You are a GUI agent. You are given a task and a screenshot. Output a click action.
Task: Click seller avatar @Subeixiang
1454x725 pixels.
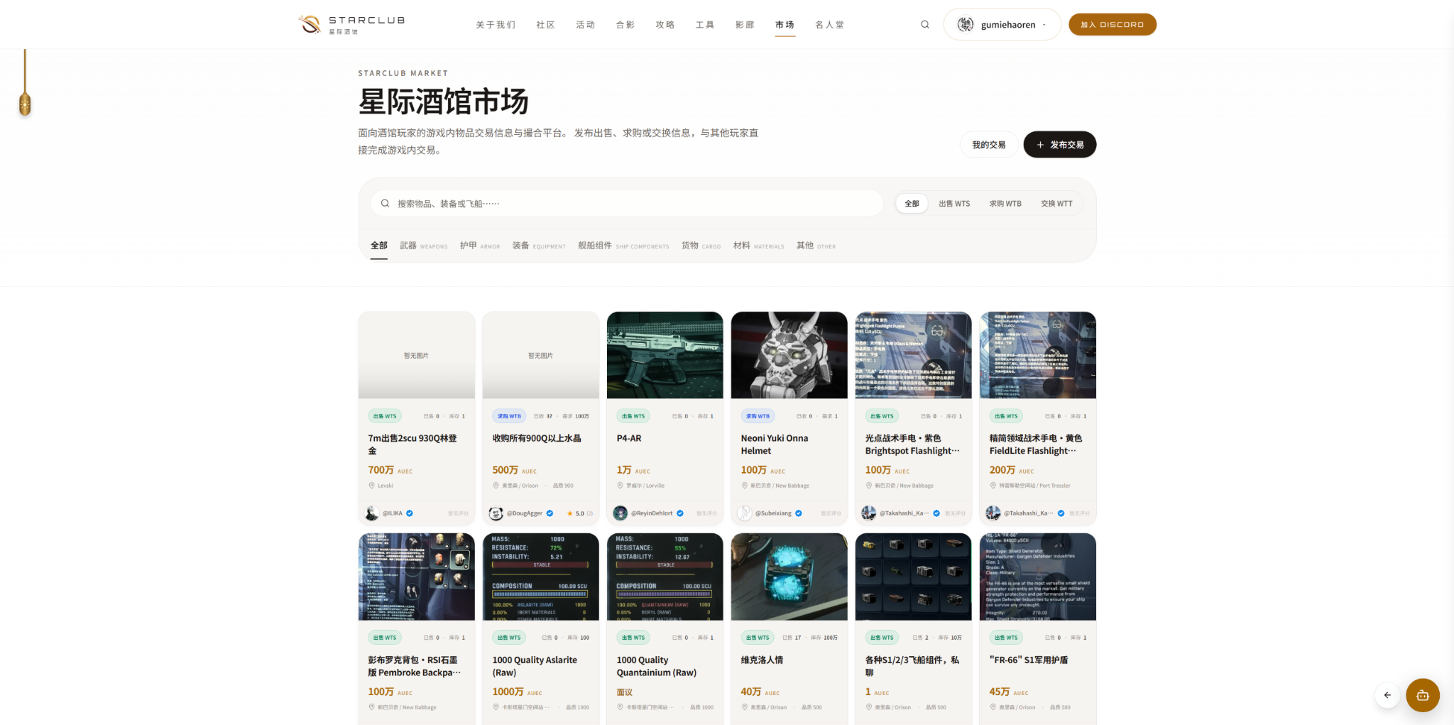745,513
